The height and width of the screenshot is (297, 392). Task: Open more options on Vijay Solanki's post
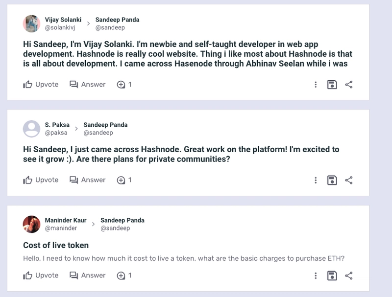click(316, 85)
